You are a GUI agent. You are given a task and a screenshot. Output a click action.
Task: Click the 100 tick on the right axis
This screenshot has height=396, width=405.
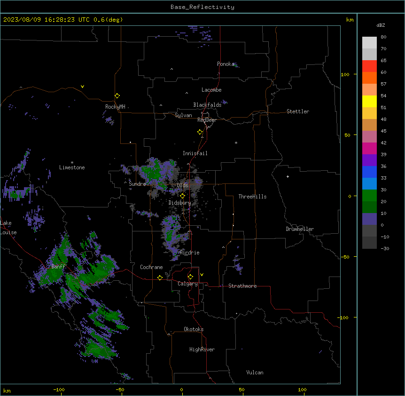point(345,74)
